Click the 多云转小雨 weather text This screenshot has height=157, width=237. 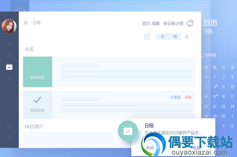tap(173, 23)
